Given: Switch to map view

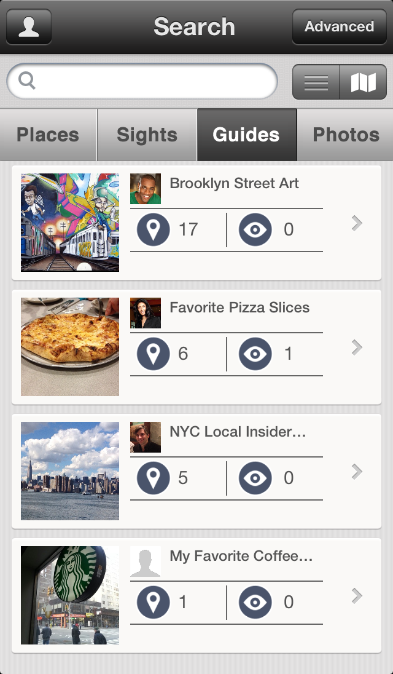Looking at the screenshot, I should click(363, 82).
